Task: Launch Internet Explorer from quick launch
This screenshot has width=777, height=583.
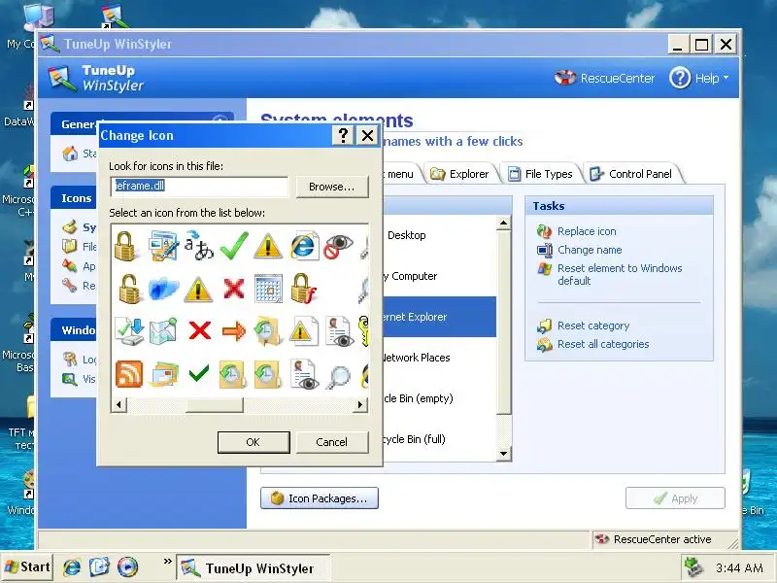Action: point(72,567)
